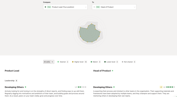This screenshot has height=97, width=177.
Task: Click the green dot in Match filter
Action: (x=91, y=62)
